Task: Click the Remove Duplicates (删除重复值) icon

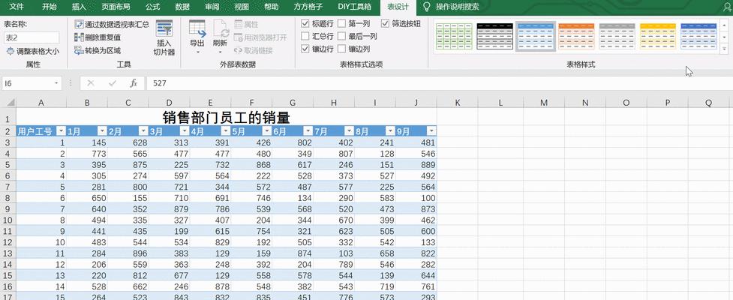Action: (x=79, y=37)
